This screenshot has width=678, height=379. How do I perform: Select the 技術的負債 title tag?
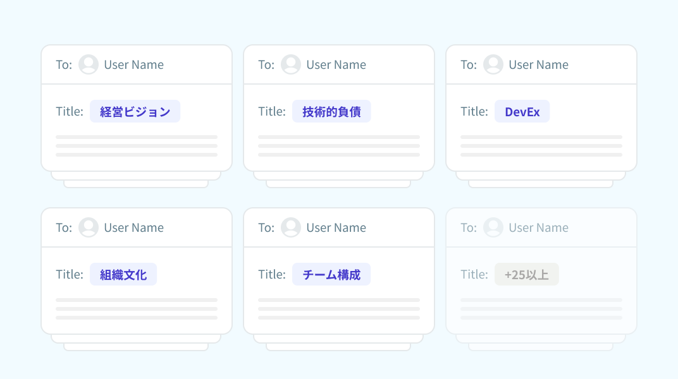click(331, 111)
